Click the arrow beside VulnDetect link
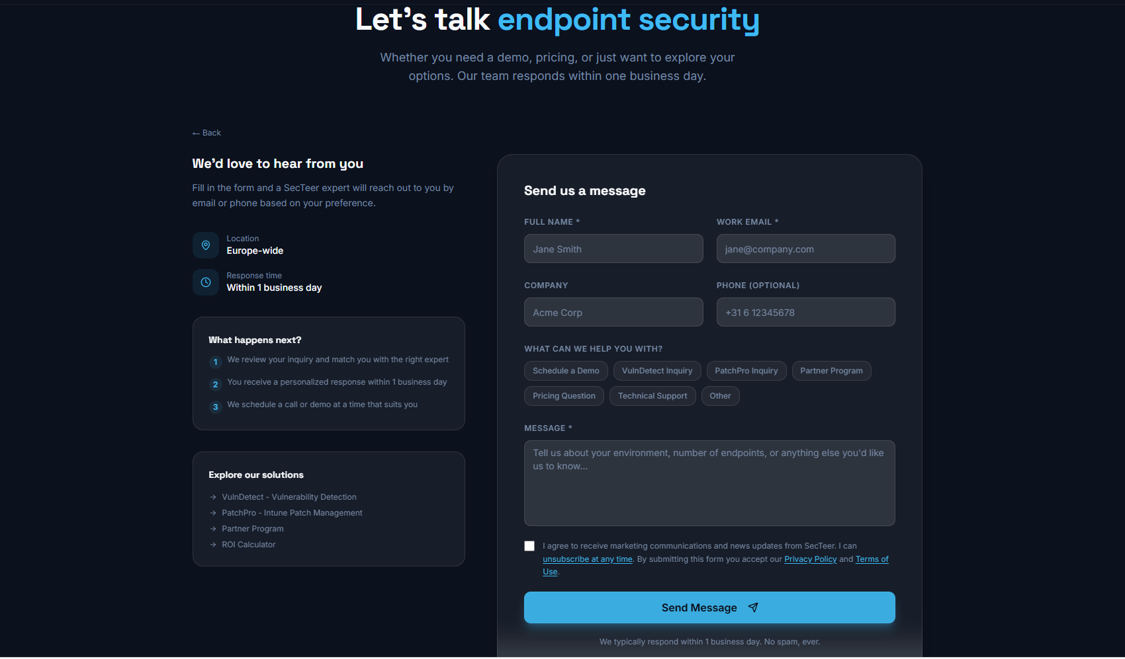The width and height of the screenshot is (1125, 659). (213, 497)
